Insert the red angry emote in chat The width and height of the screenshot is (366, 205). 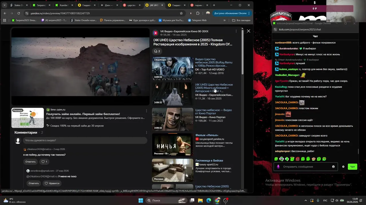[x=298, y=159]
